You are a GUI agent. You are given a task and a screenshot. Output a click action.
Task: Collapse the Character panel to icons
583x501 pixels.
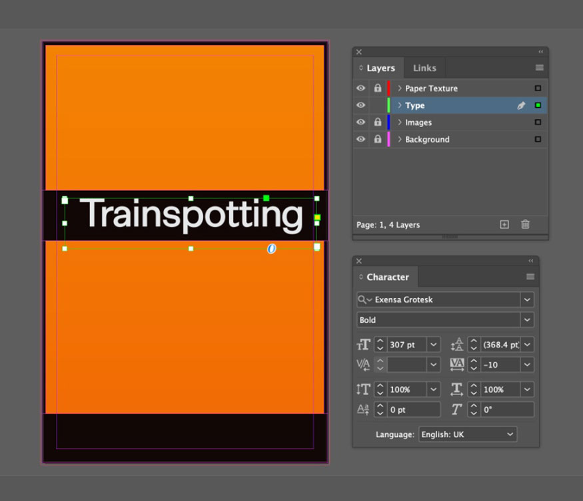click(531, 261)
